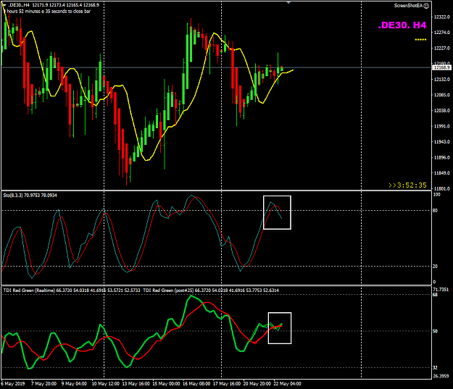Image resolution: width=453 pixels, height=389 pixels.
Task: Click the yellow dotted label under .DE30. H4
Action: [420, 40]
